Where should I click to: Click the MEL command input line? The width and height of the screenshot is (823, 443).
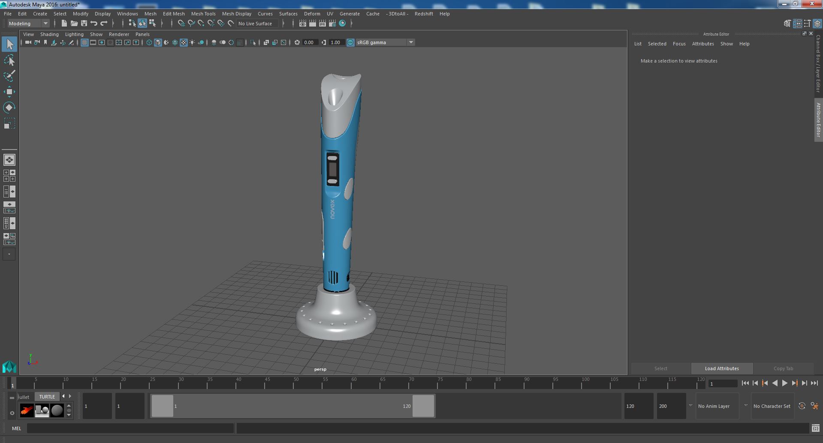pos(130,428)
